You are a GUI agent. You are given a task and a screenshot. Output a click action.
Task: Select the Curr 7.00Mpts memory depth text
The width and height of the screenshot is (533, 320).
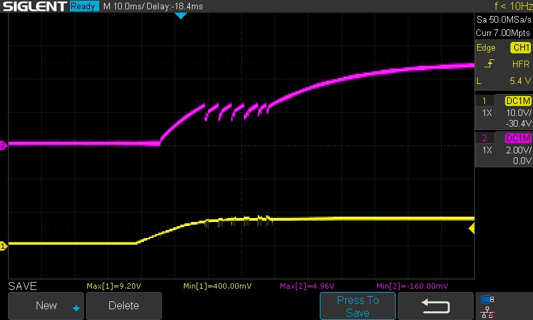click(503, 33)
